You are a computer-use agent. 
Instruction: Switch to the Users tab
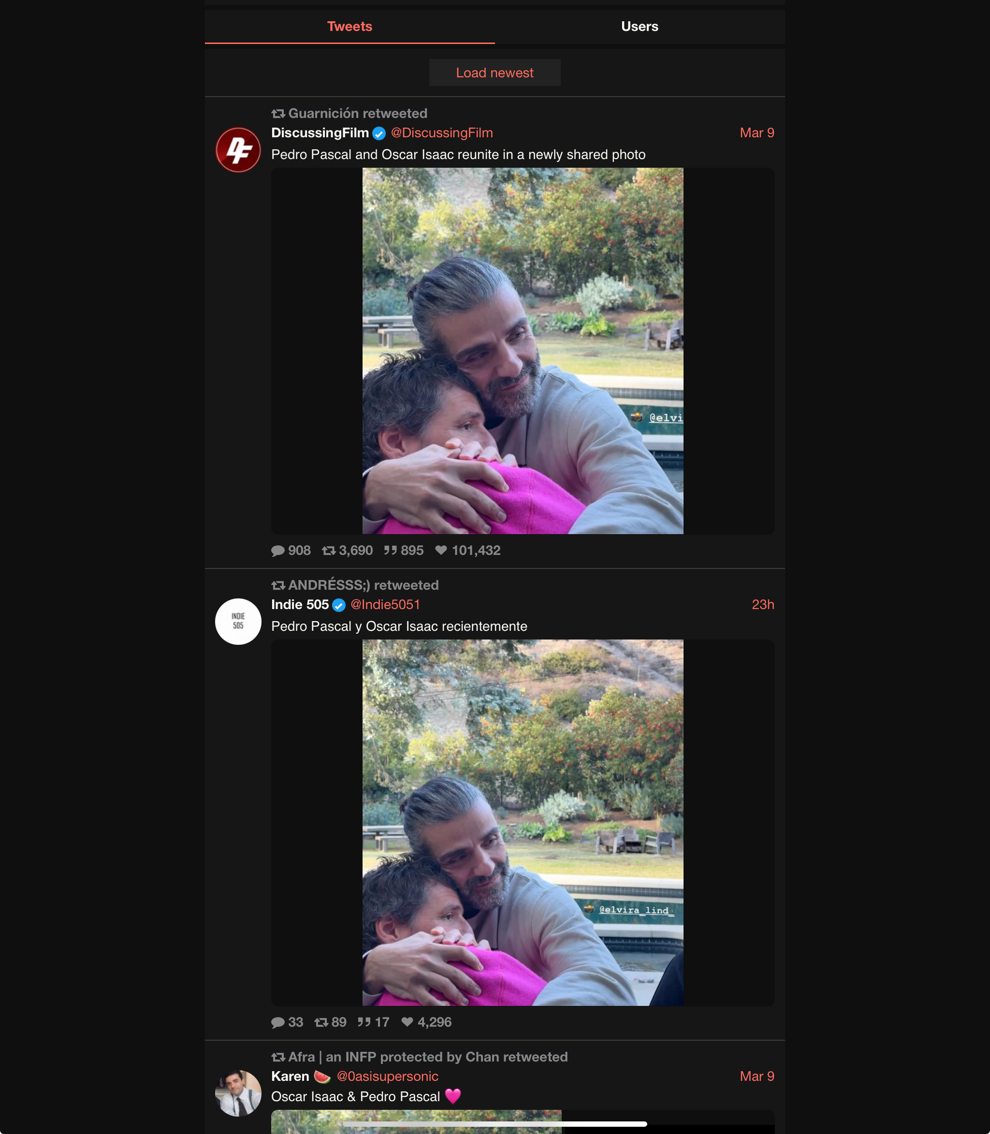pos(640,27)
